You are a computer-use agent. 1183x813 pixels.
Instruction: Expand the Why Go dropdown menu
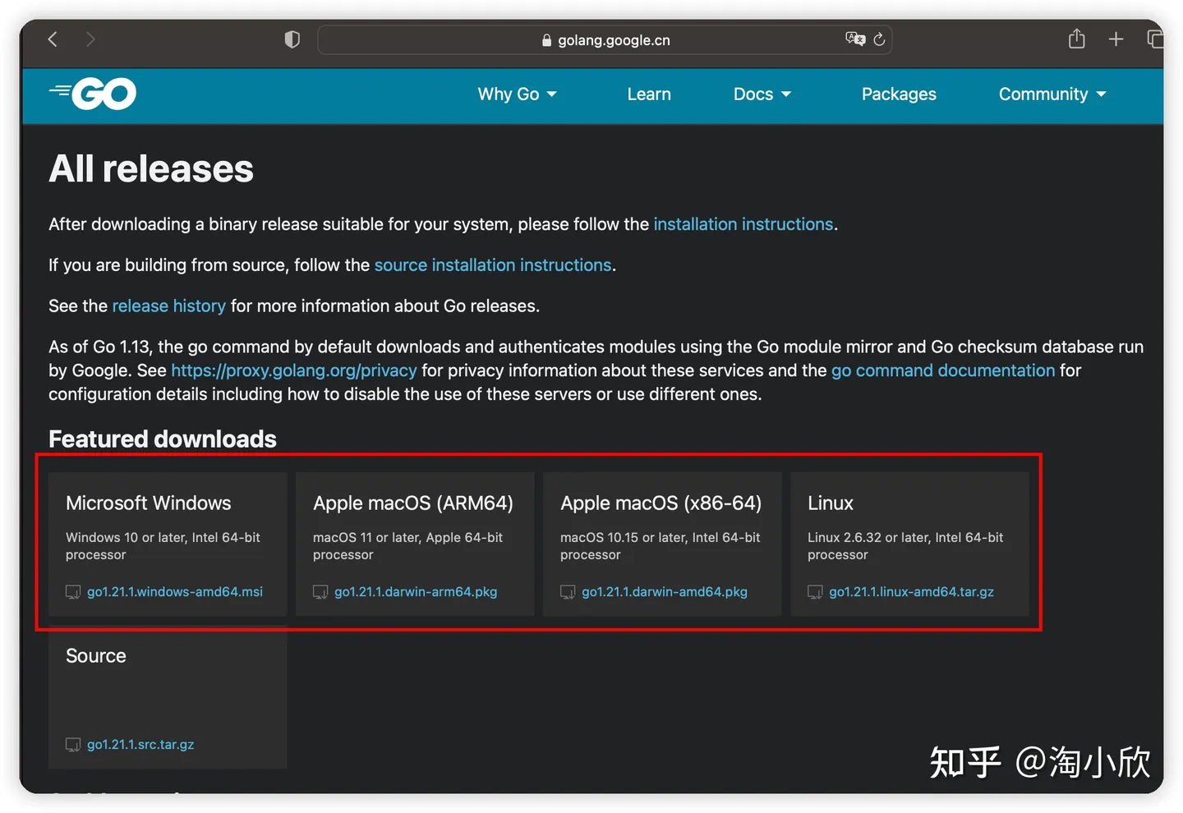[x=517, y=94]
